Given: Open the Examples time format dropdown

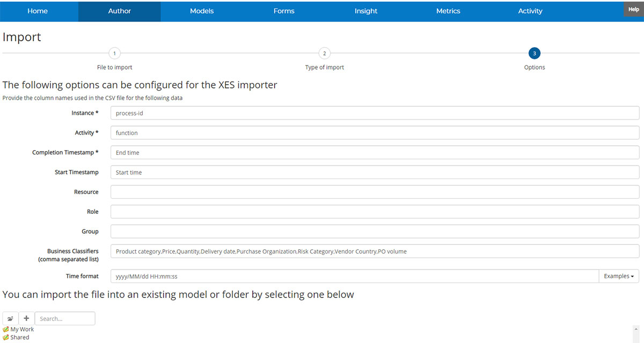Looking at the screenshot, I should pos(619,276).
